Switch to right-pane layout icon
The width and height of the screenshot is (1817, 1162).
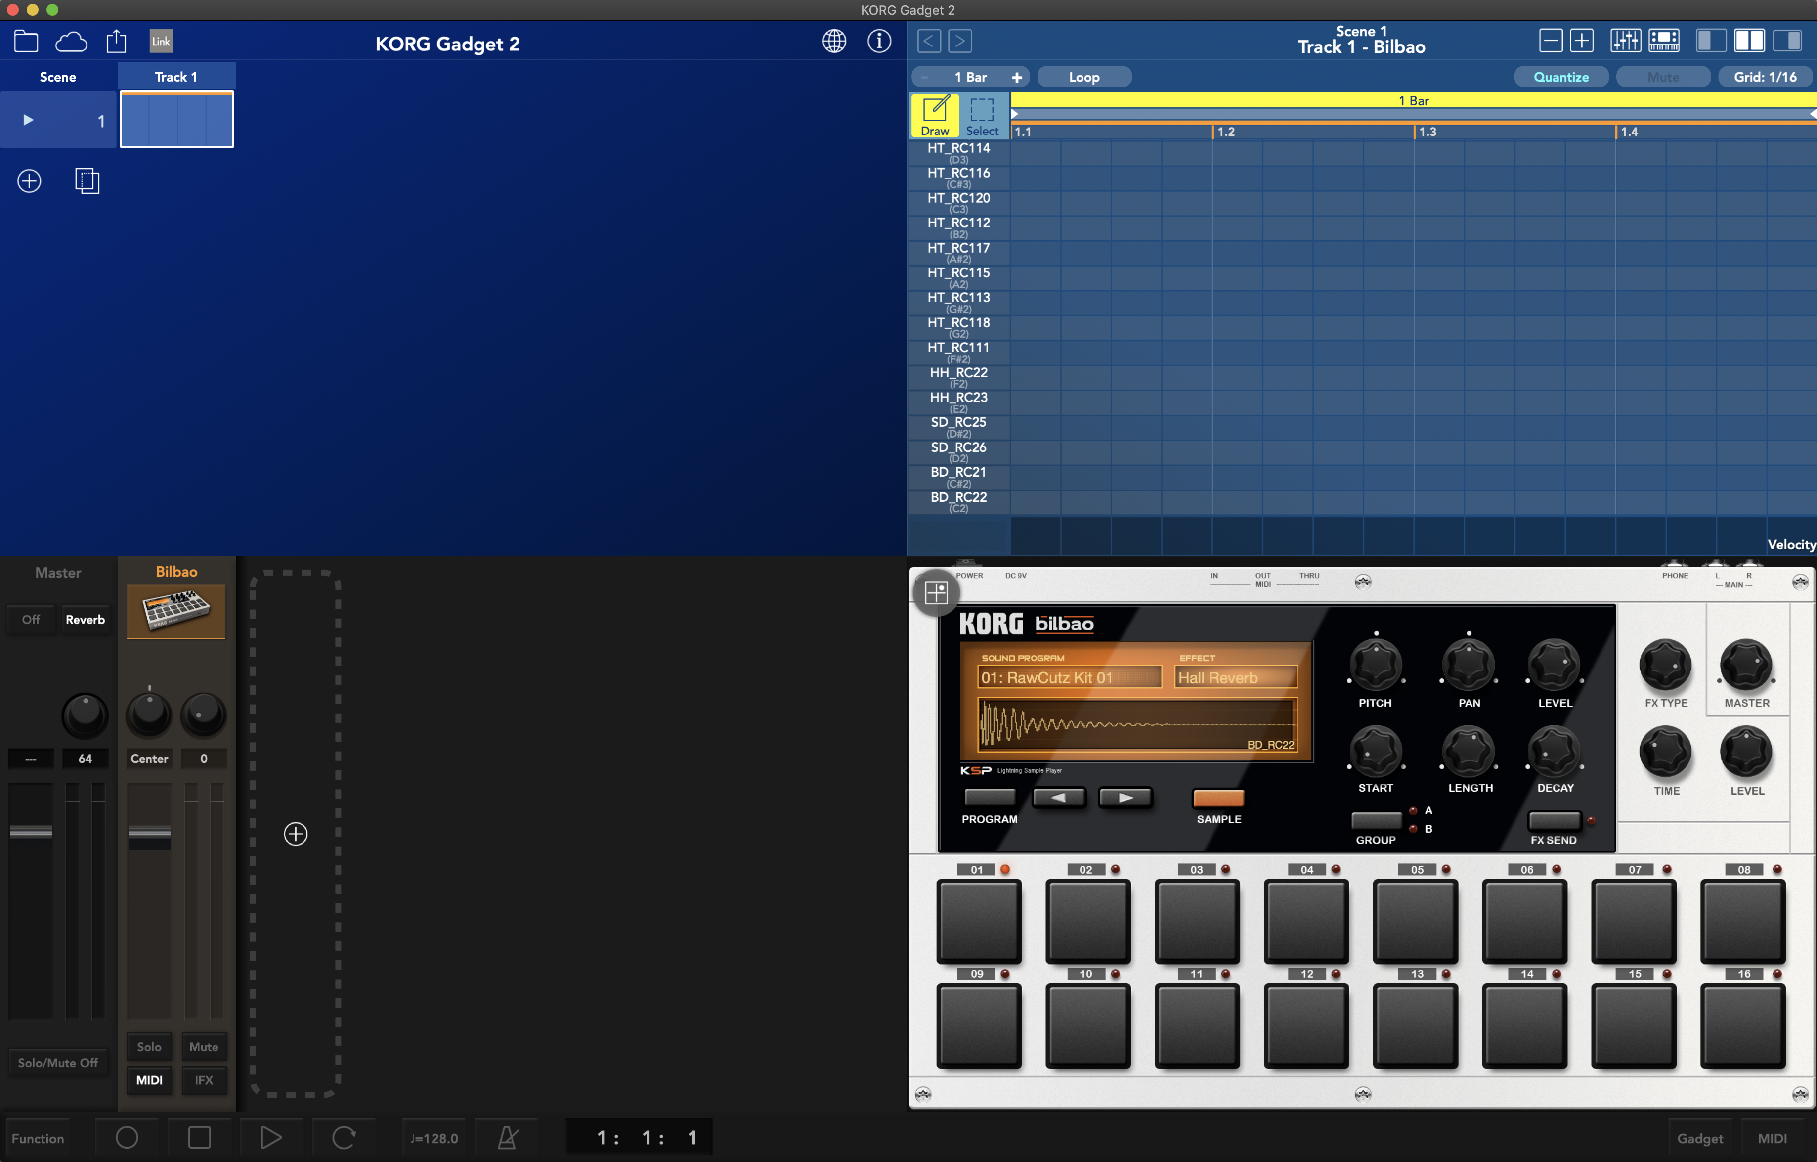[1787, 41]
